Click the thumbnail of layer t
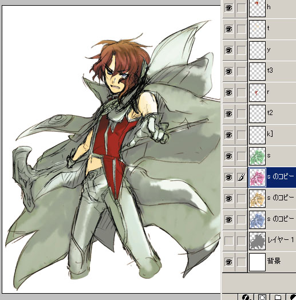Screen dimensions: 296x300 (x=257, y=29)
